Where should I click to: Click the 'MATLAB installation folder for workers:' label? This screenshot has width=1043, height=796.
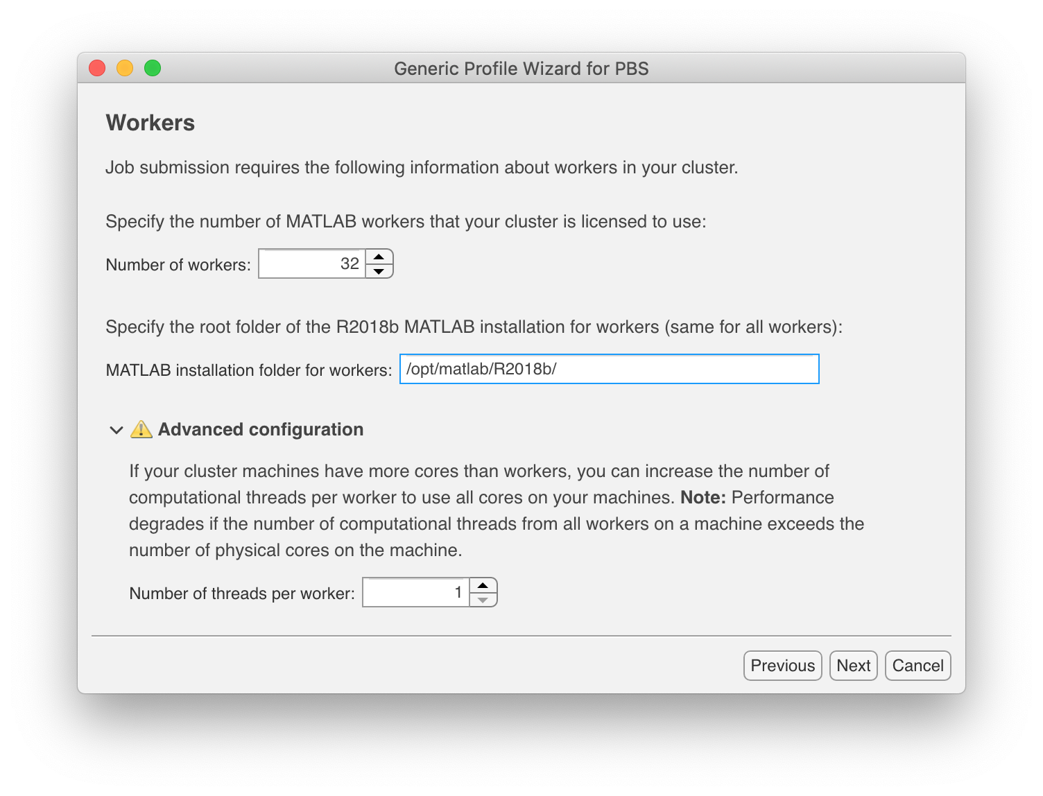(x=249, y=370)
